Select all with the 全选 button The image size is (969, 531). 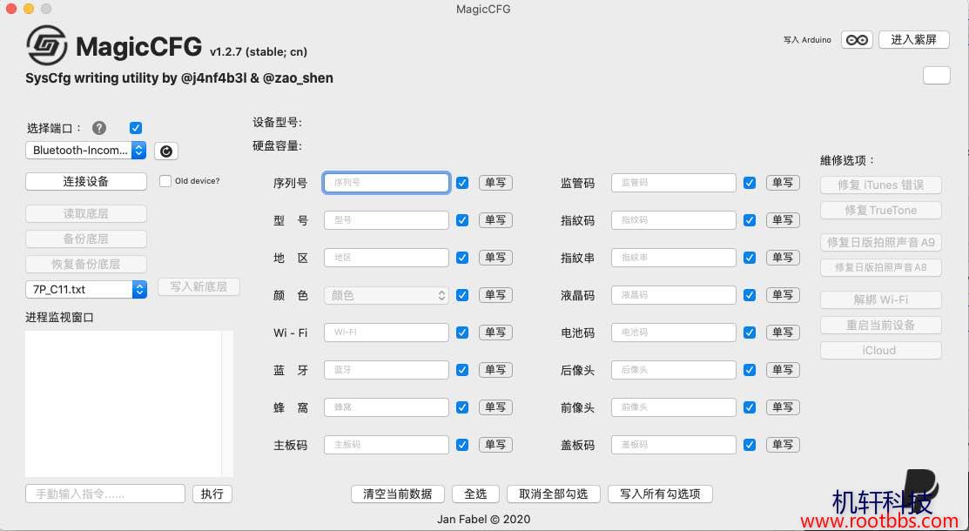(476, 494)
